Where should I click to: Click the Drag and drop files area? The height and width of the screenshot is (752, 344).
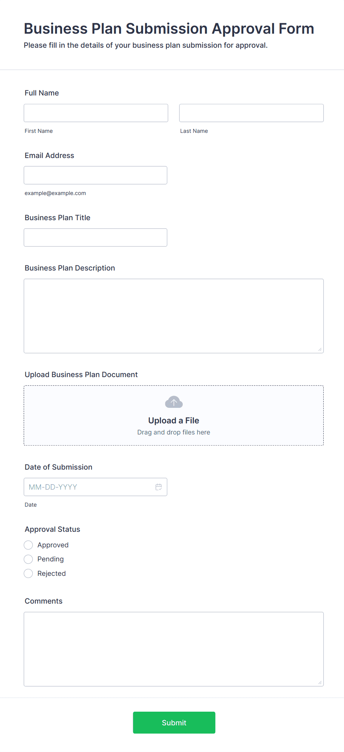click(173, 432)
